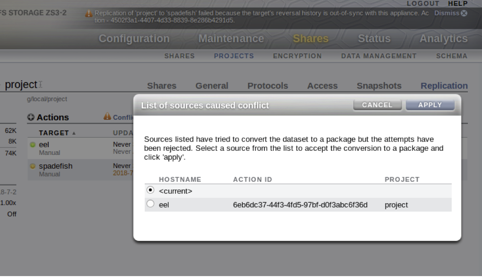The width and height of the screenshot is (482, 277).
Task: Click the eel action ID 6eb6dc37-44f3-4fd5-97bf-d0f3abc6f36d
Action: point(300,205)
